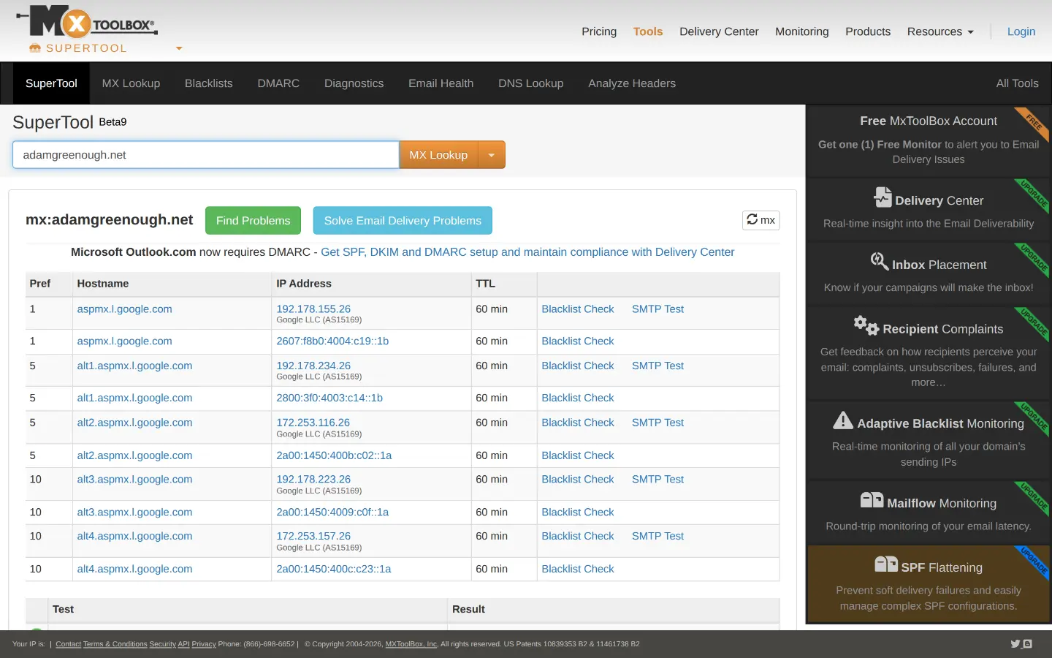This screenshot has width=1052, height=658.
Task: Open Tools in top navigation
Action: (x=648, y=31)
